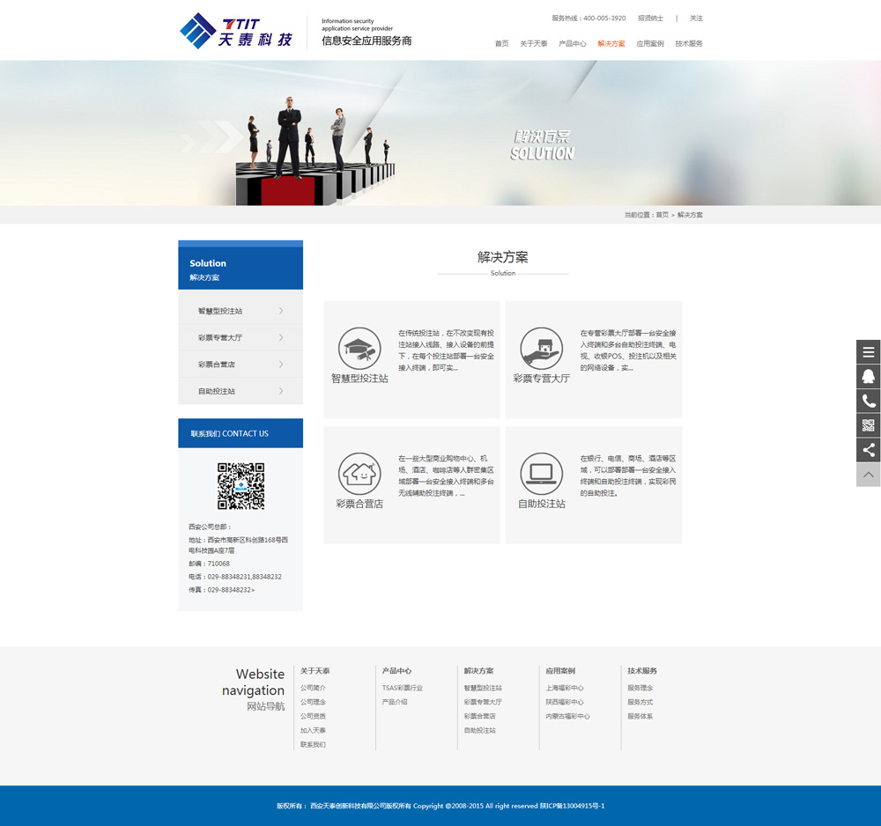Click the hand-holding-house icon for 彩票专营大厅

[x=541, y=349]
